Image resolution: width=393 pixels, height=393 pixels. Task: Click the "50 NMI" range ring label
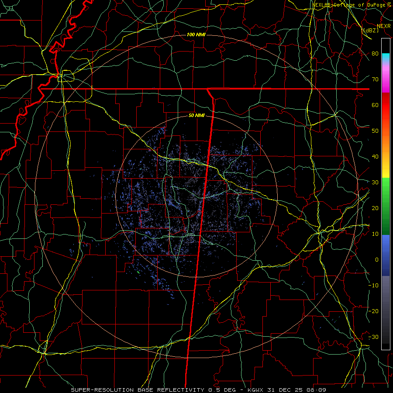[196, 116]
